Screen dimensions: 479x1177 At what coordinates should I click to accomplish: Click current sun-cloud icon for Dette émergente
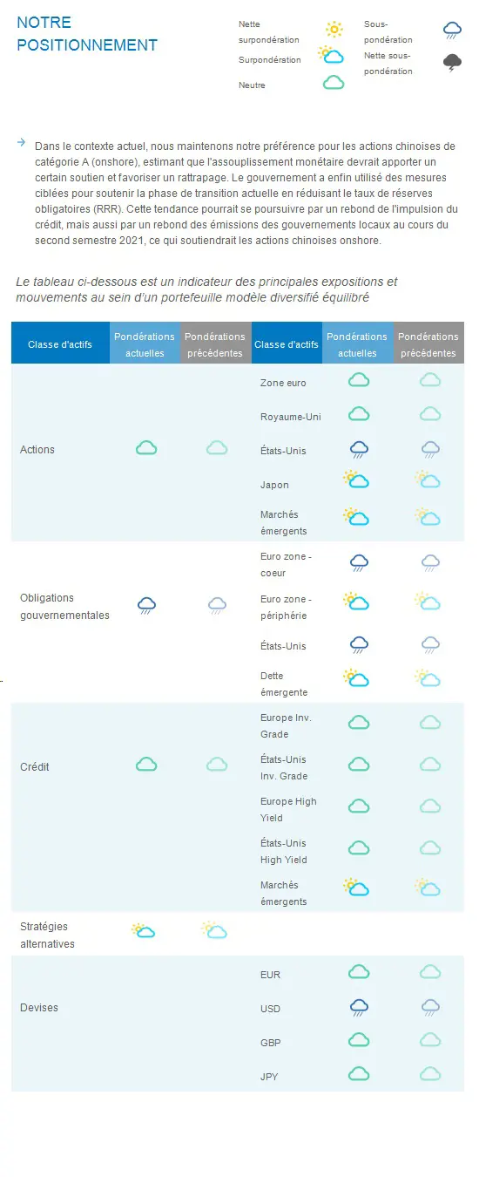[356, 677]
